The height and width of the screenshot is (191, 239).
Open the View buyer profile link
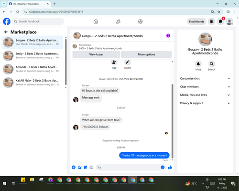pos(133,79)
